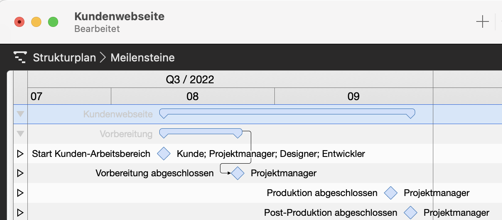Expand the Vorbereitung abgeschlossen row
The image size is (502, 220).
pos(20,173)
